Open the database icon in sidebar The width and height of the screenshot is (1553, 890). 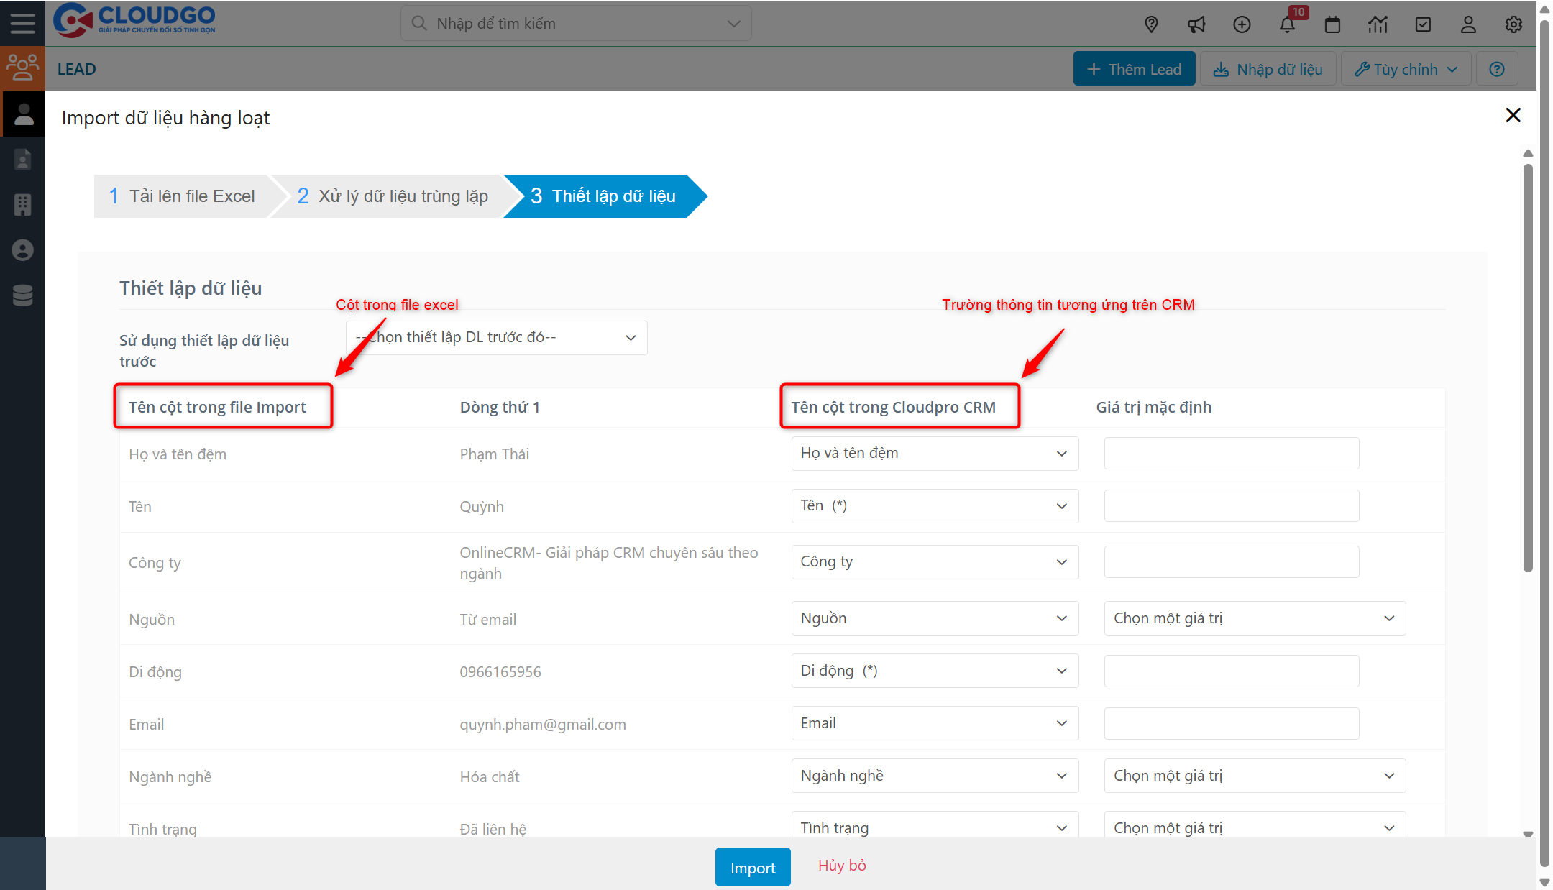(23, 295)
